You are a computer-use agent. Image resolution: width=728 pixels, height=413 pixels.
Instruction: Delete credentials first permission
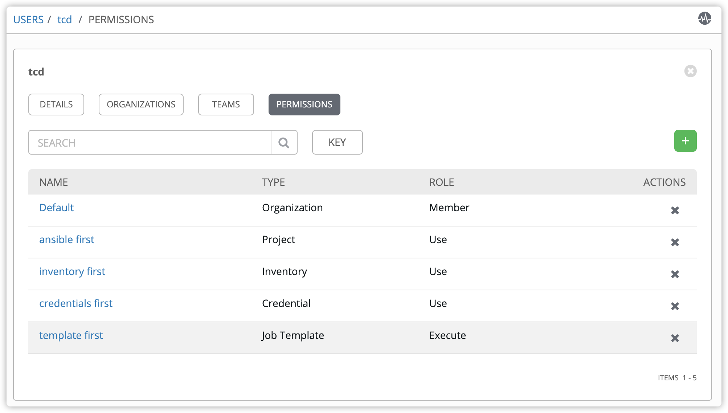coord(675,306)
